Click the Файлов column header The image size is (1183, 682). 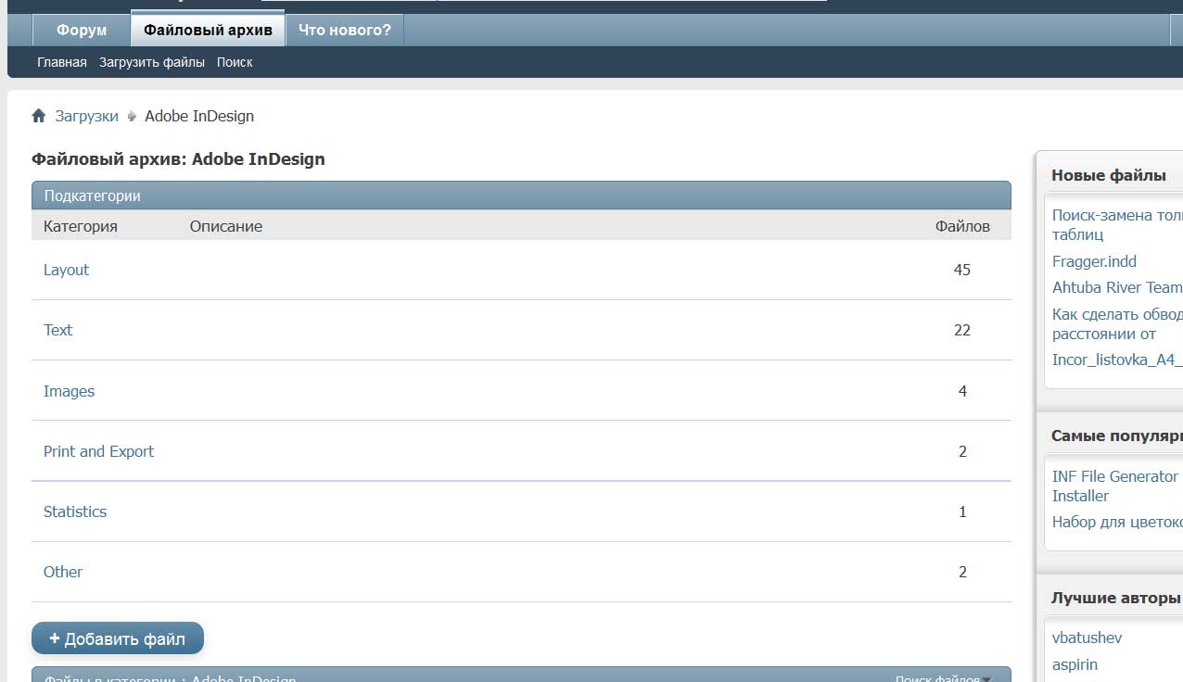[x=962, y=226]
